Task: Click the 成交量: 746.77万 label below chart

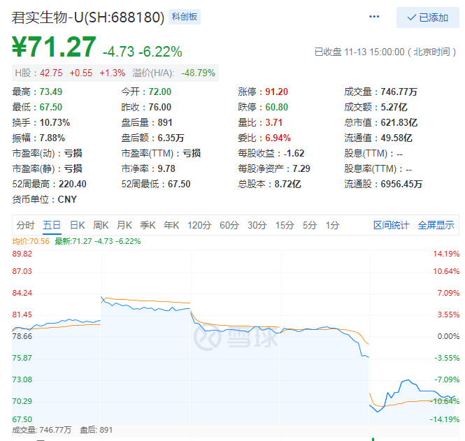Action: [x=41, y=430]
